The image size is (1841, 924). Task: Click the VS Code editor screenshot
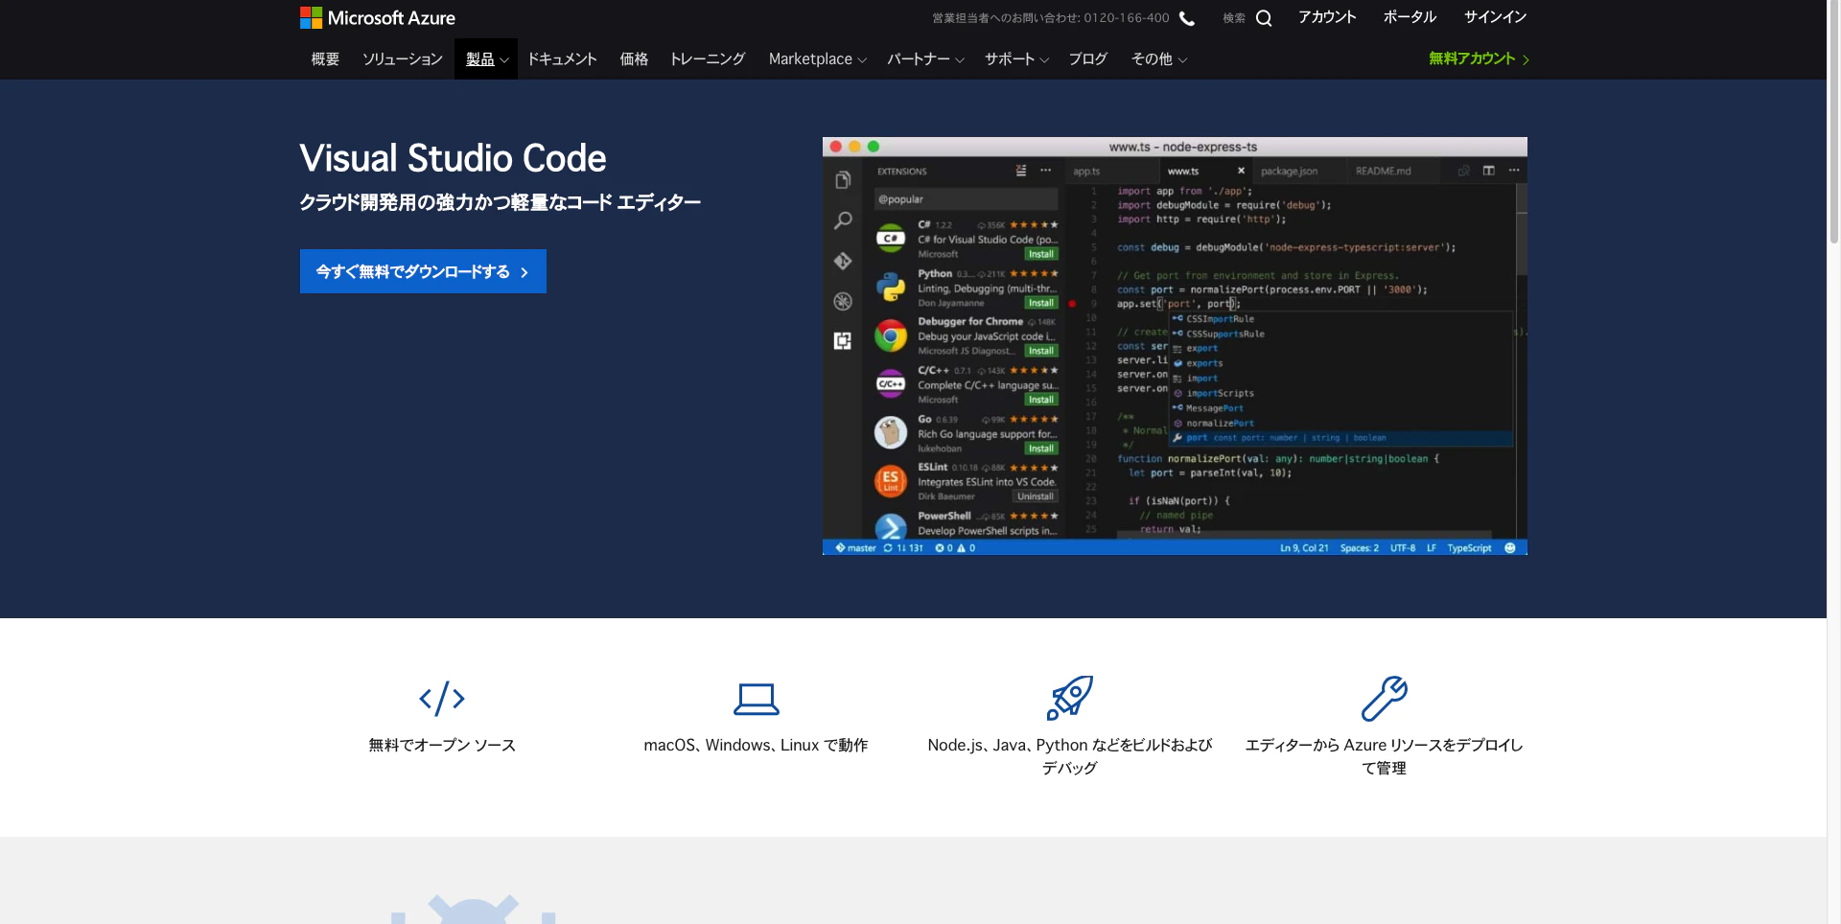1175,346
